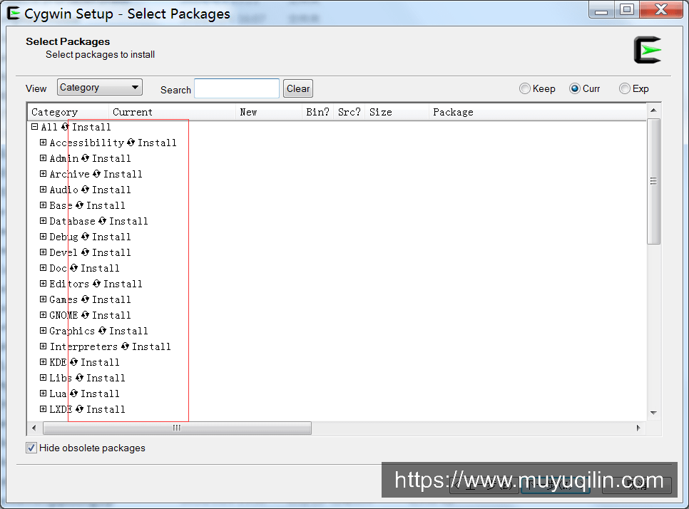Click the cycle icon in Editors row
This screenshot has height=509, width=689.
(97, 284)
